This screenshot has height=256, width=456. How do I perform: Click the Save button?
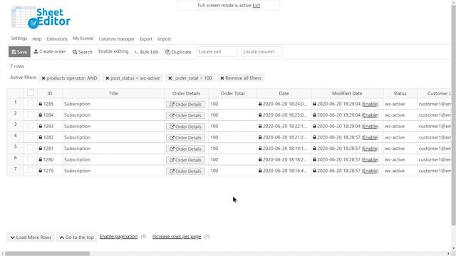coord(19,52)
